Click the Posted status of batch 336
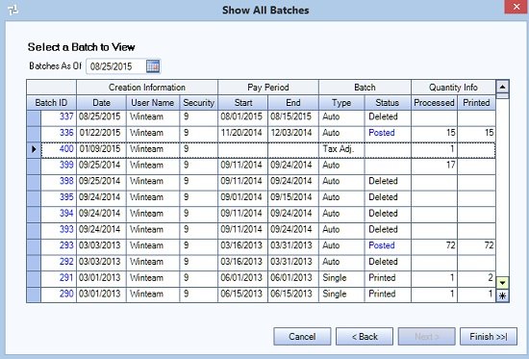Viewport: 529px width, 359px height. point(381,133)
